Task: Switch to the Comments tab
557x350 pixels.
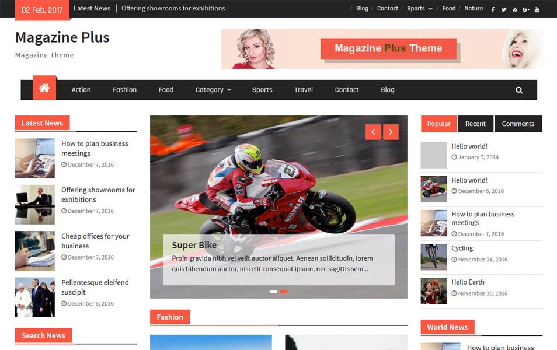Action: click(518, 124)
